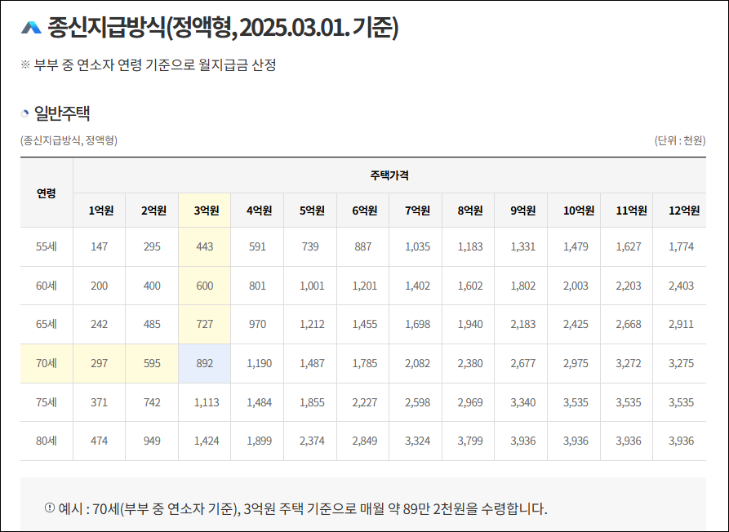Click the blue logo icon beside the title
Viewport: 729px width, 532px height.
31,28
